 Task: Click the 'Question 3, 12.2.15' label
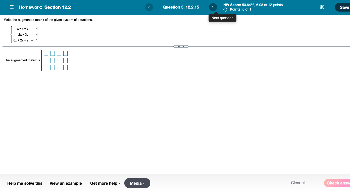181,7
